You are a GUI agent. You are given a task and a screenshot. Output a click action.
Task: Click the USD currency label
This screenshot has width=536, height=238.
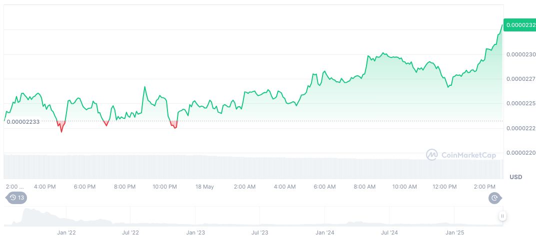pyautogui.click(x=515, y=177)
